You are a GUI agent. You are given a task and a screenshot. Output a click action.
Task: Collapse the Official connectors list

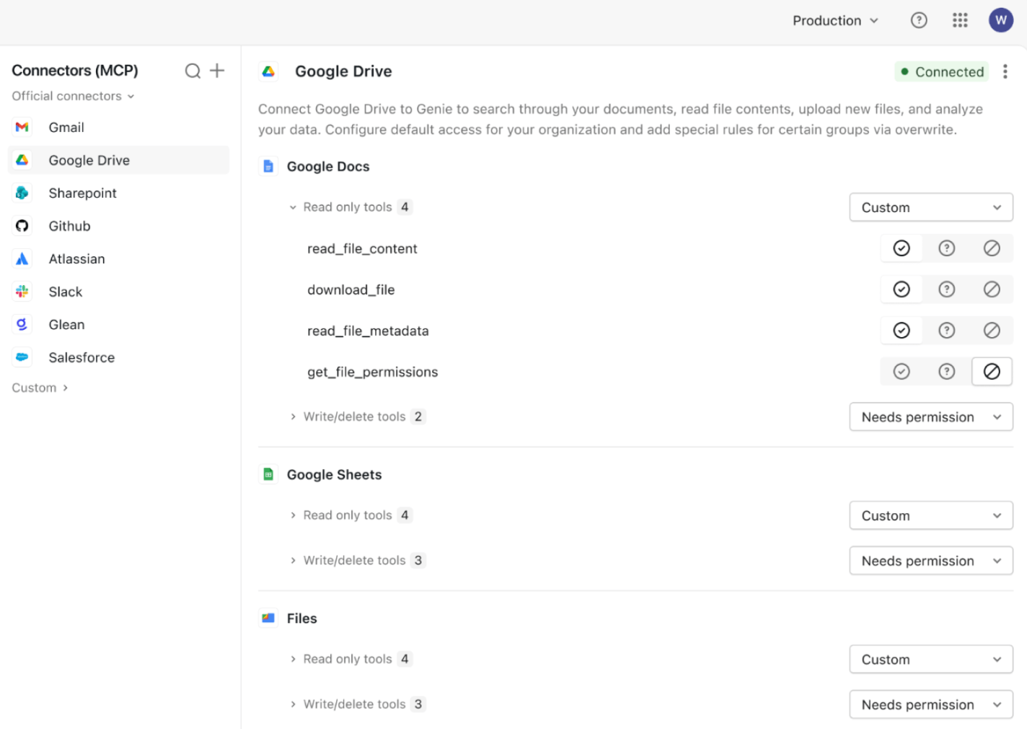(x=73, y=96)
